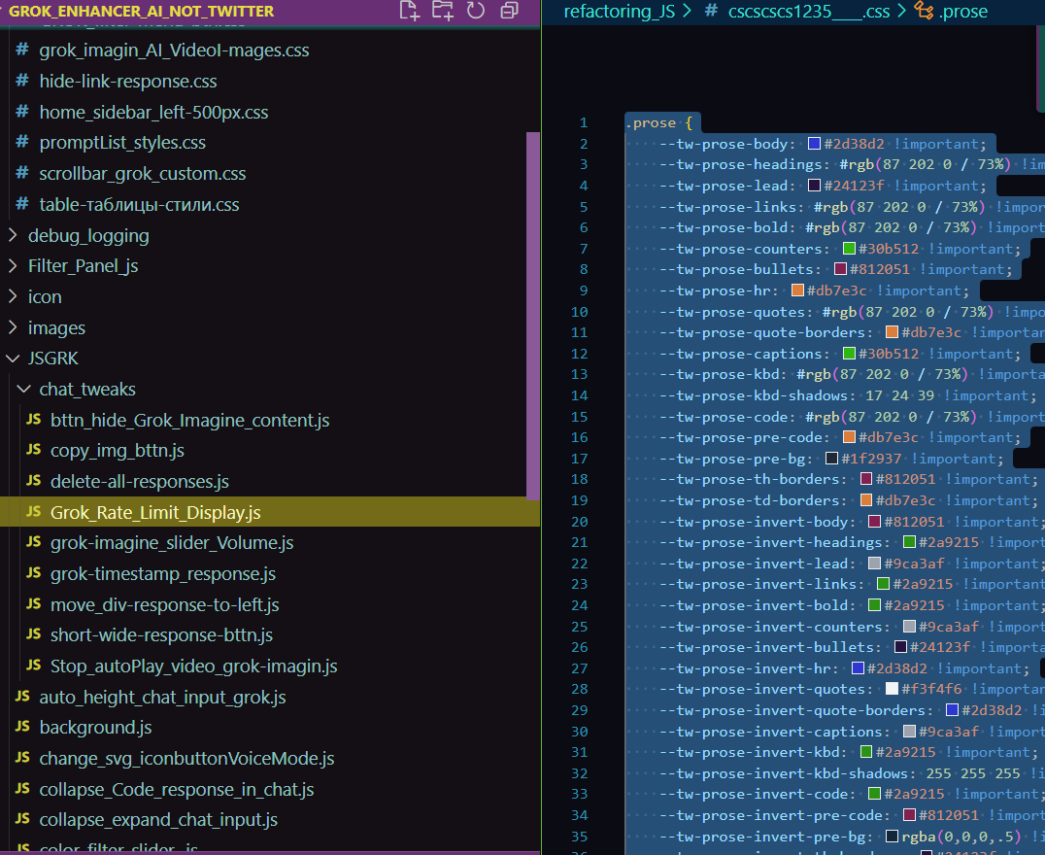This screenshot has width=1045, height=855.
Task: Open scrollbar_grok_custom.css file
Action: point(143,174)
